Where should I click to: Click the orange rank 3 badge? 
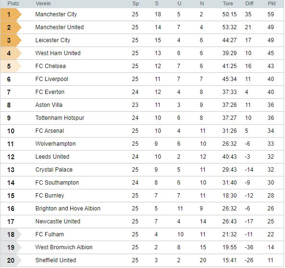pyautogui.click(x=11, y=40)
